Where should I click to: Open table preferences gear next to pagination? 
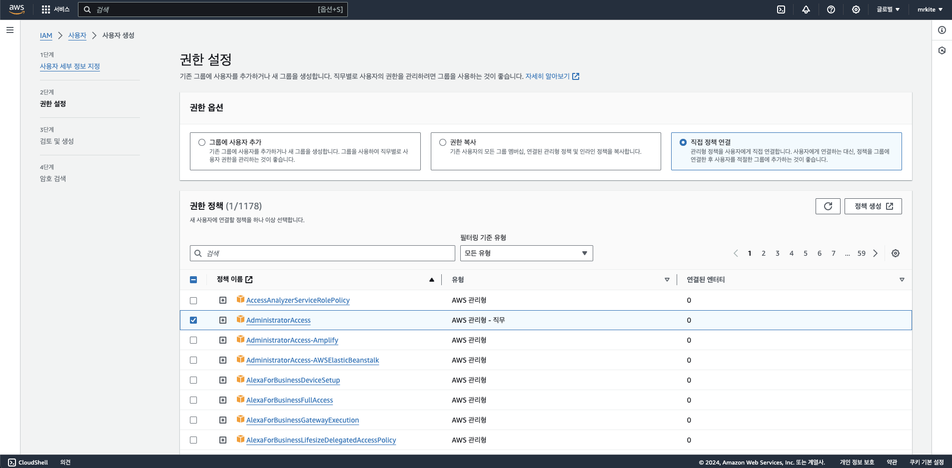[896, 253]
